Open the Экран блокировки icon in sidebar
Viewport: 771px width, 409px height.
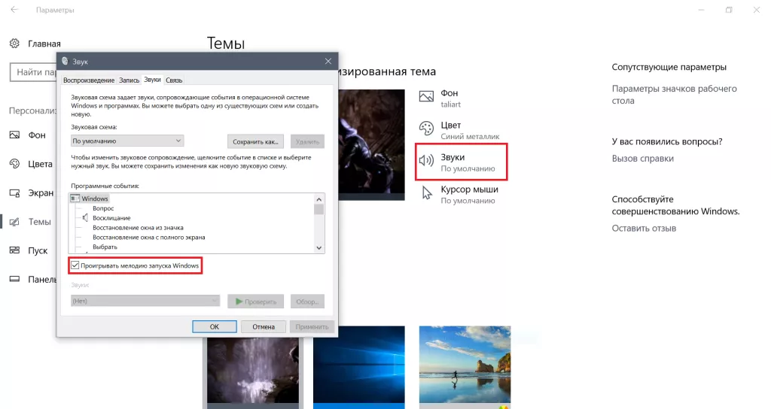(14, 192)
